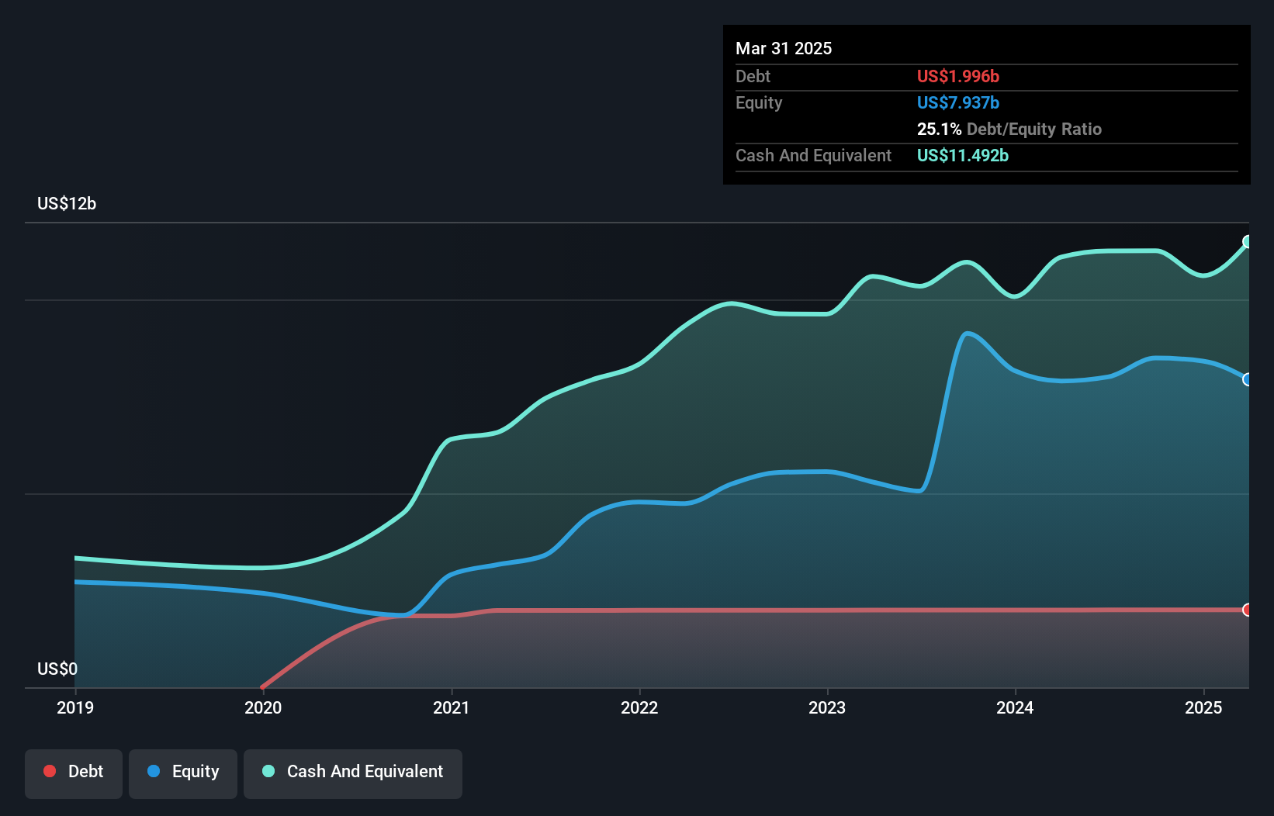The image size is (1274, 816).
Task: Click the red Debt legend dot
Action: (x=50, y=771)
